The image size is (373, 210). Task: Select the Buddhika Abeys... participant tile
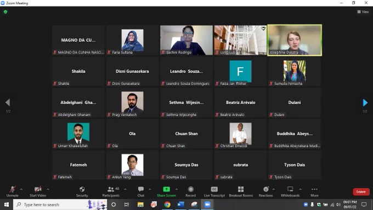coord(295,134)
